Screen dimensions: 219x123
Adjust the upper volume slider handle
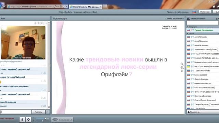46,119
